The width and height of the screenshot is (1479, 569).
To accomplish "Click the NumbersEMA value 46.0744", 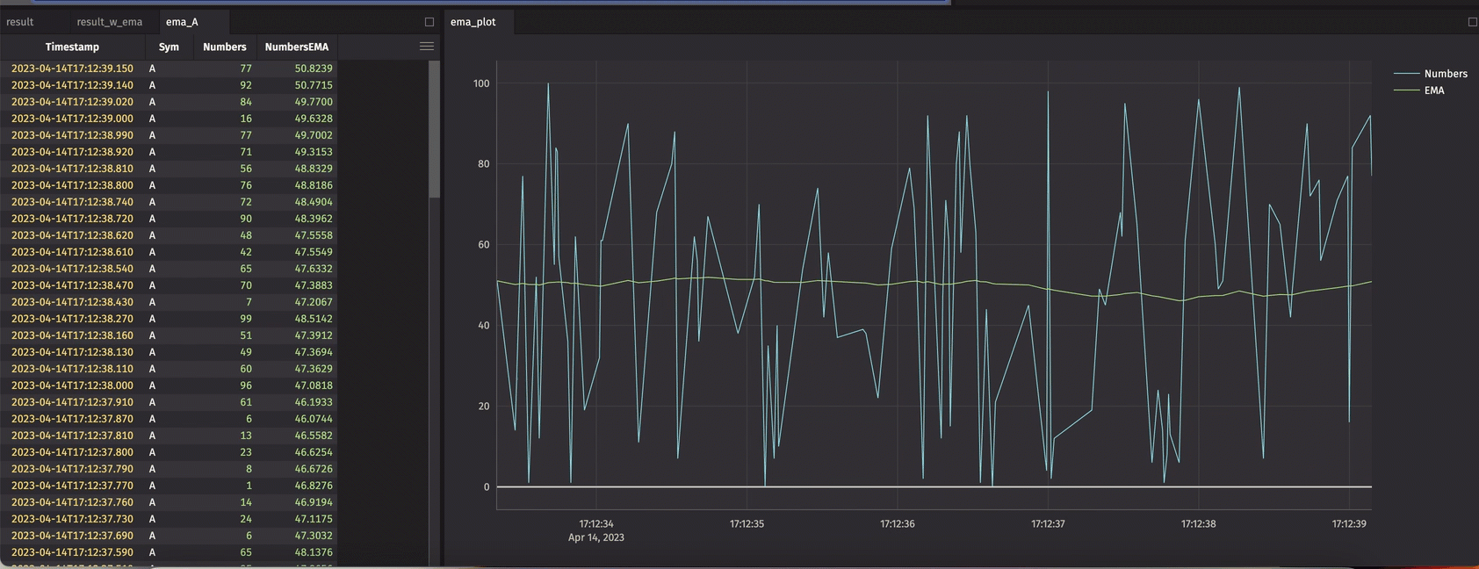I will [x=314, y=419].
